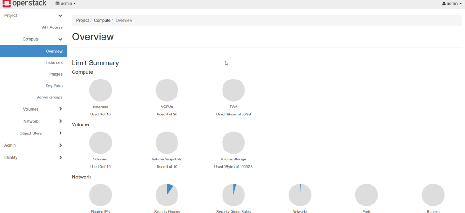Open API Access page
This screenshot has width=465, height=213.
point(52,27)
